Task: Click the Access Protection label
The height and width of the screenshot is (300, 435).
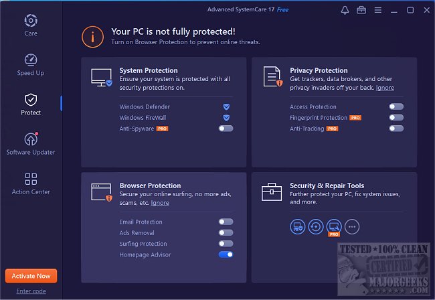Action: point(313,107)
